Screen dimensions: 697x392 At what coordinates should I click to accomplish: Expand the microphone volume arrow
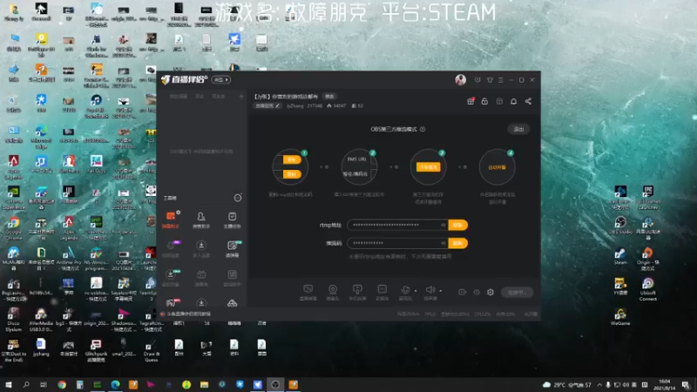click(416, 291)
